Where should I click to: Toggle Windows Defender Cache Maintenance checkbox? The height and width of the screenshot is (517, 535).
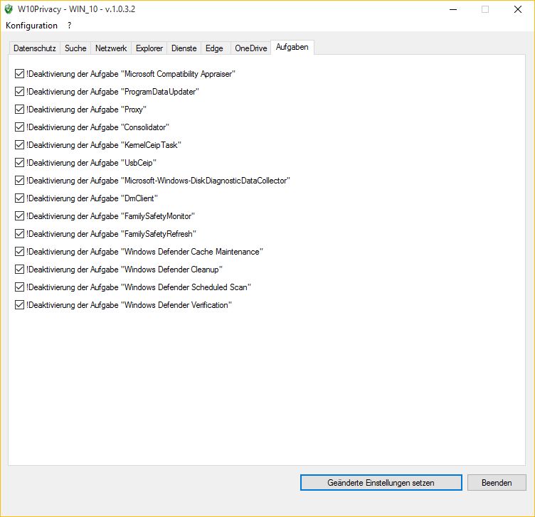click(x=19, y=251)
